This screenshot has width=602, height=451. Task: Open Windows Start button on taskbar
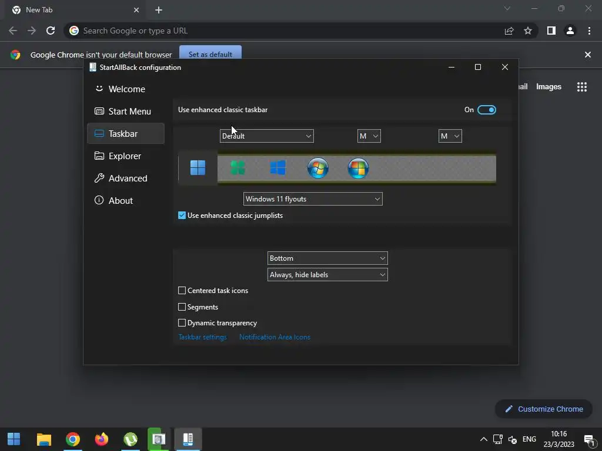coord(14,439)
